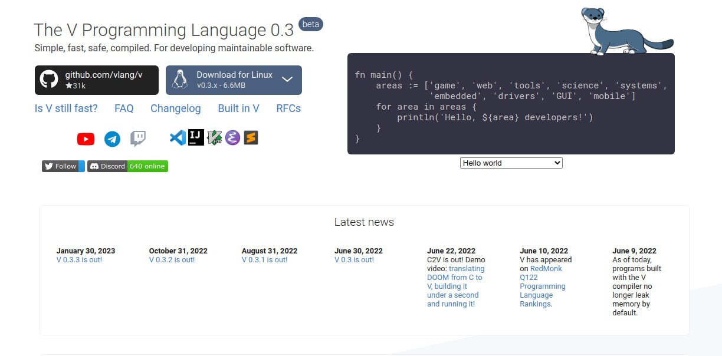Expand the Download for Linux chevron
The image size is (722, 356).
click(287, 80)
